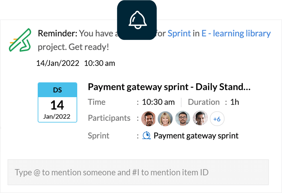Click the Reminder message text
The height and width of the screenshot is (193, 282).
(154, 40)
